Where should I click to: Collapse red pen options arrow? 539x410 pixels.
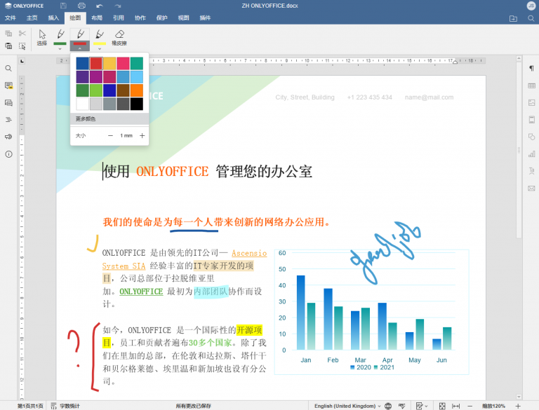[80, 49]
